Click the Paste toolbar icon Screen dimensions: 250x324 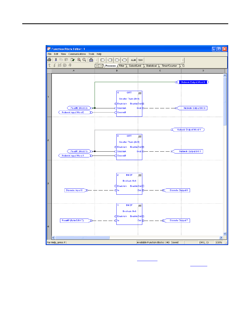coord(66,60)
